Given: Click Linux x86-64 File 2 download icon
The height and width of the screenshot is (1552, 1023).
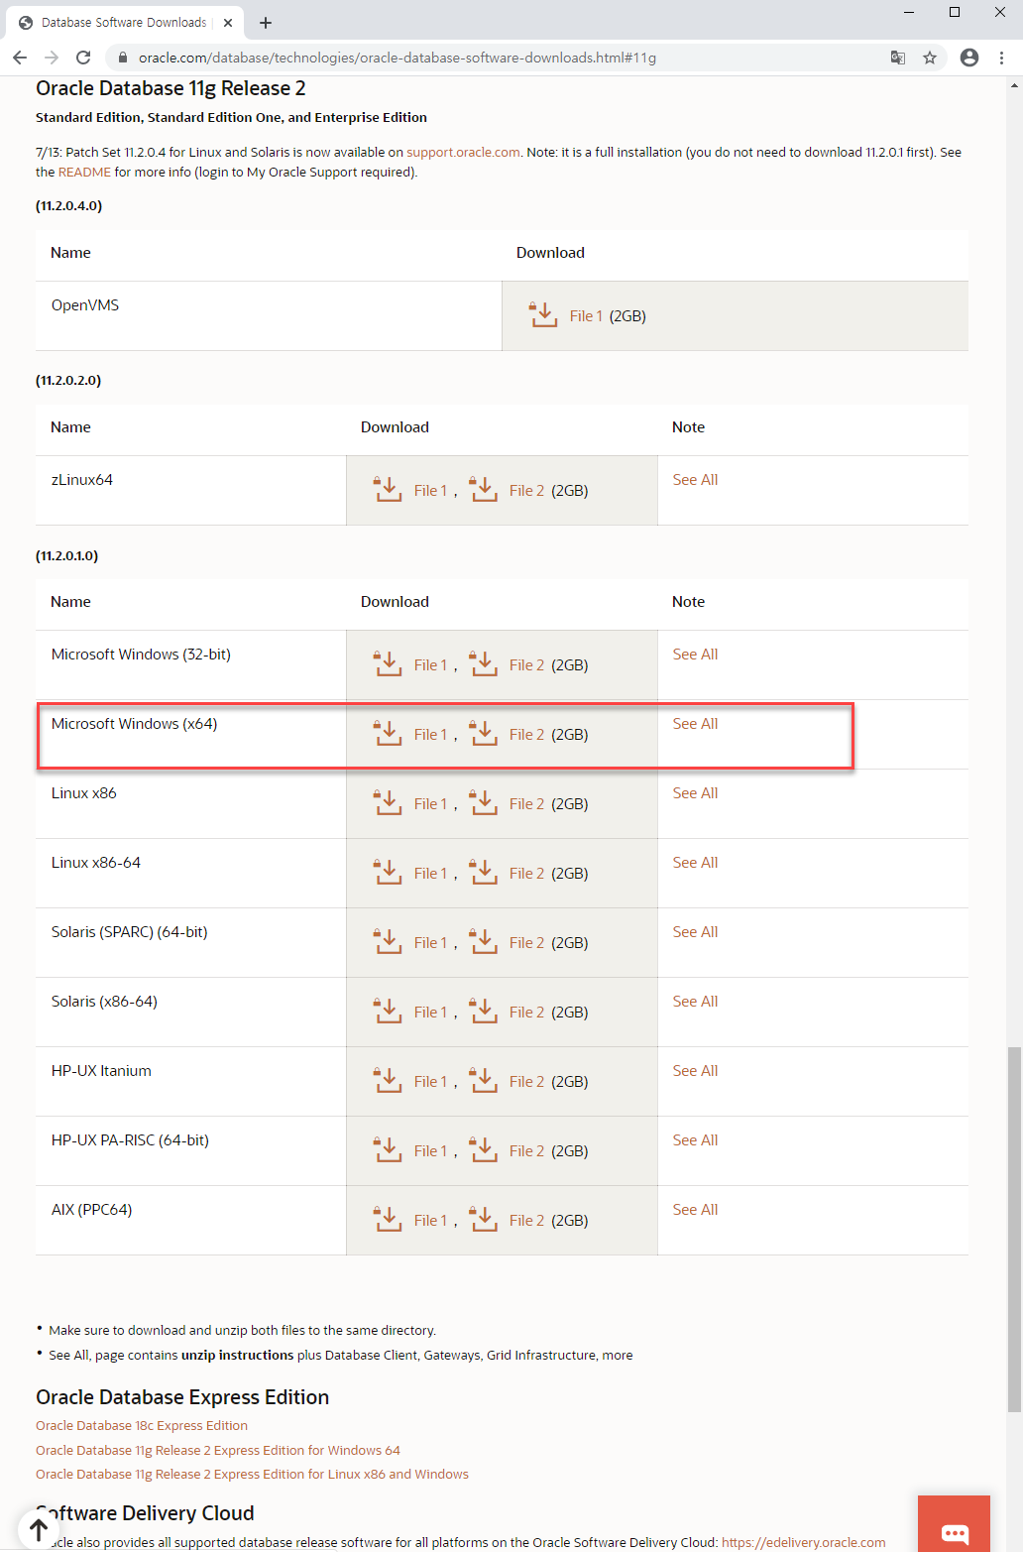Looking at the screenshot, I should coord(483,872).
